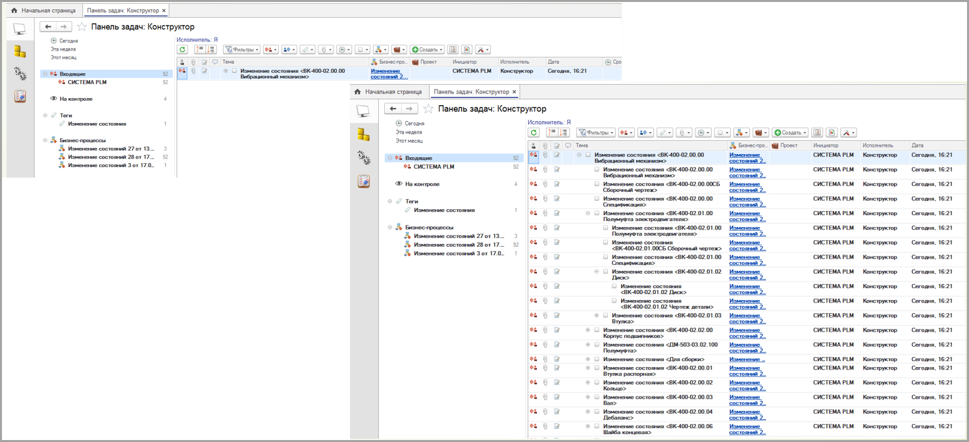Click the favorite star beside the foreground panel title

pyautogui.click(x=428, y=109)
